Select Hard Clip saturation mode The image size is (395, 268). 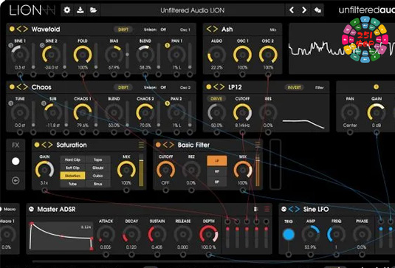(x=72, y=159)
